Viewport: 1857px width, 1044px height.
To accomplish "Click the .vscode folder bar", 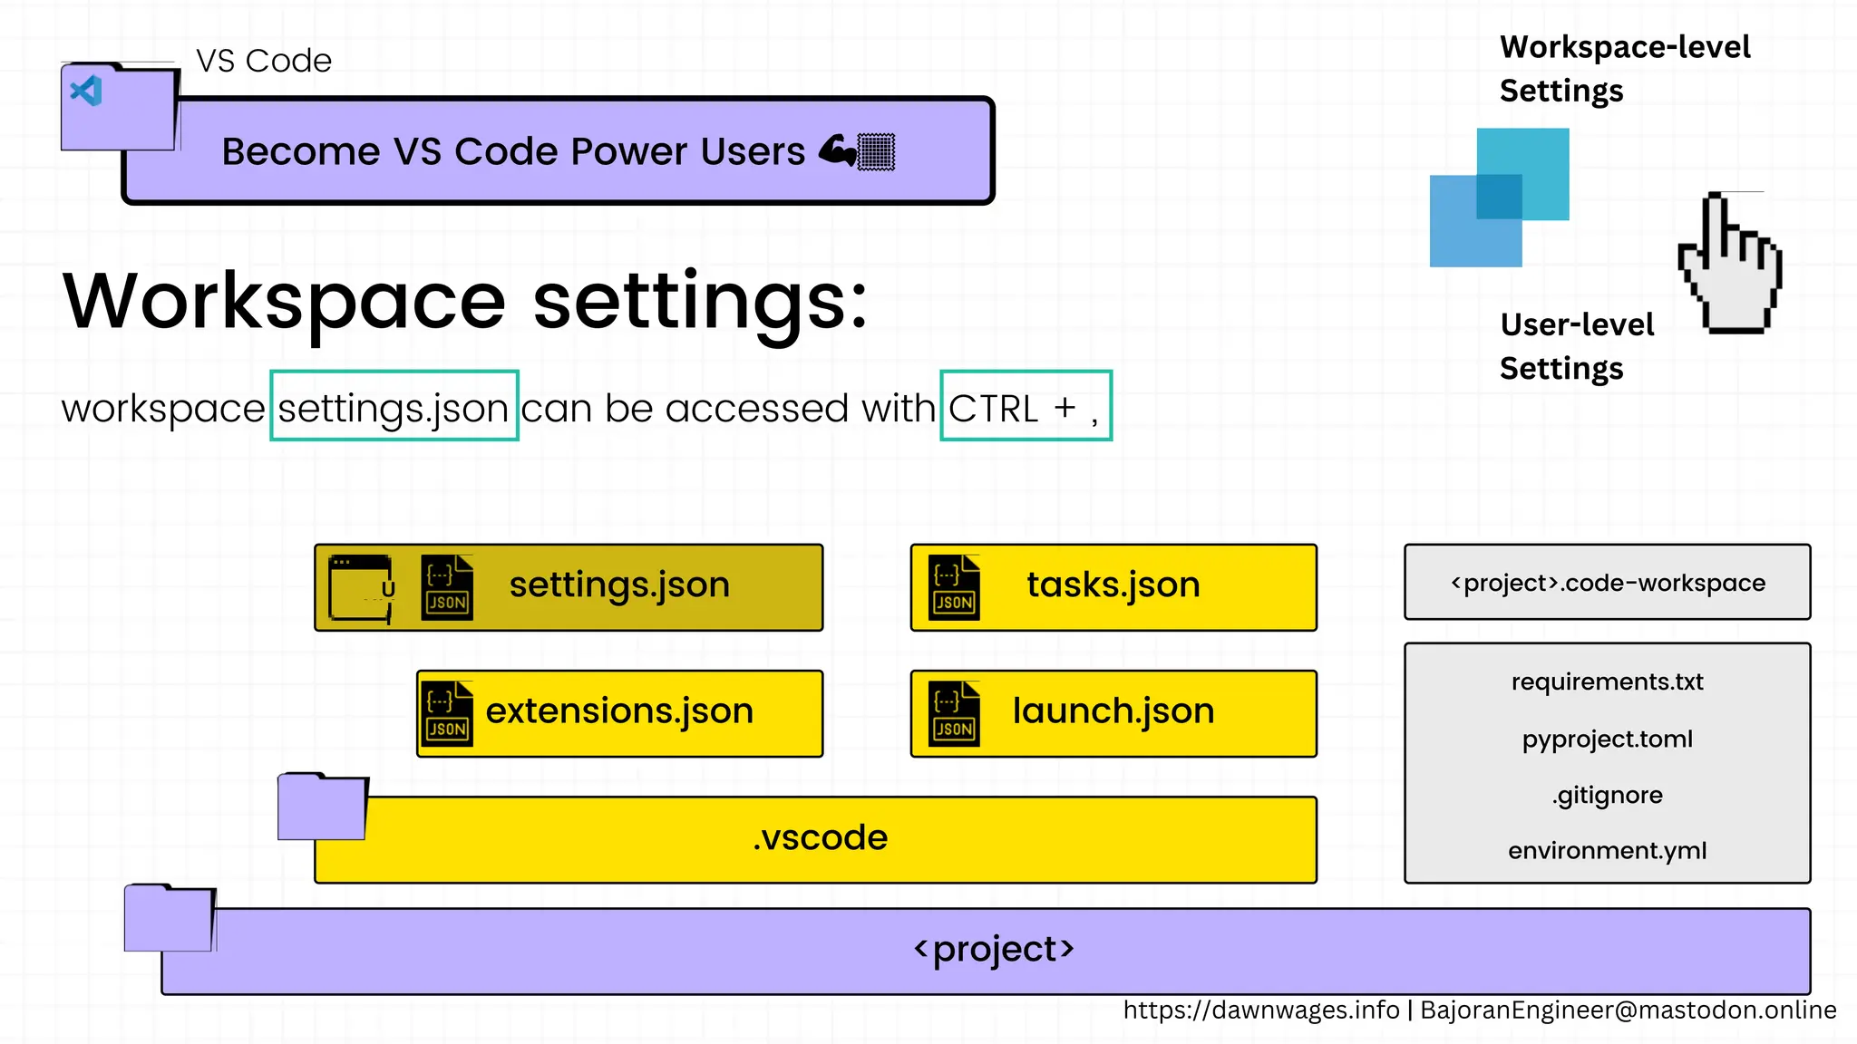I will click(x=815, y=839).
